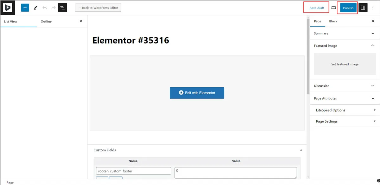Image resolution: width=380 pixels, height=185 pixels.
Task: Expand the Discussion panel
Action: pyautogui.click(x=345, y=86)
